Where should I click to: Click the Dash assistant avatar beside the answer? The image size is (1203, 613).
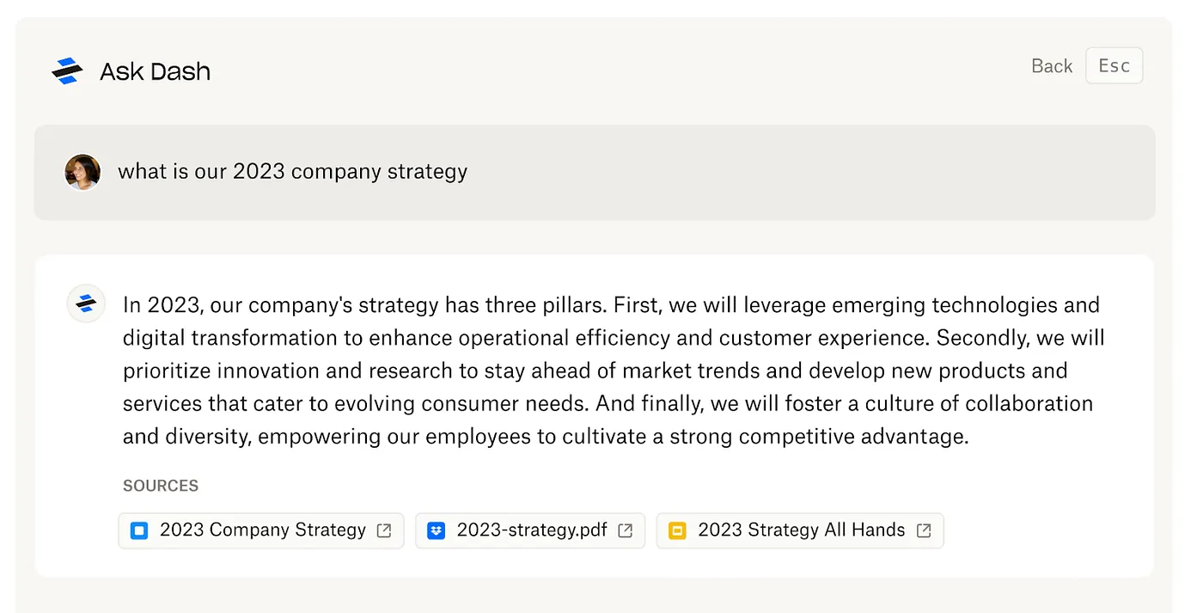[85, 303]
